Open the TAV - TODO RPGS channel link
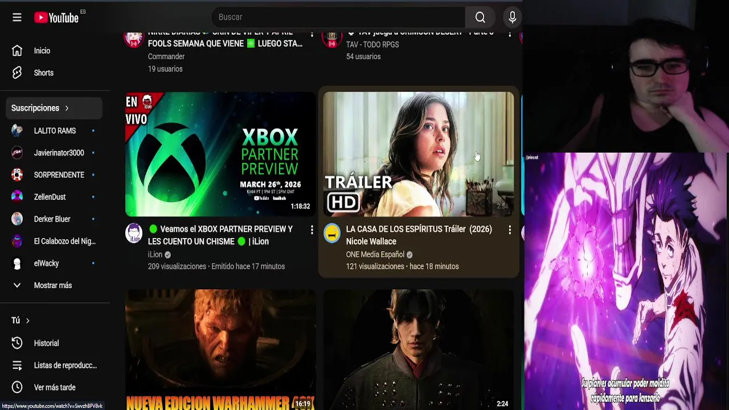 coord(372,44)
